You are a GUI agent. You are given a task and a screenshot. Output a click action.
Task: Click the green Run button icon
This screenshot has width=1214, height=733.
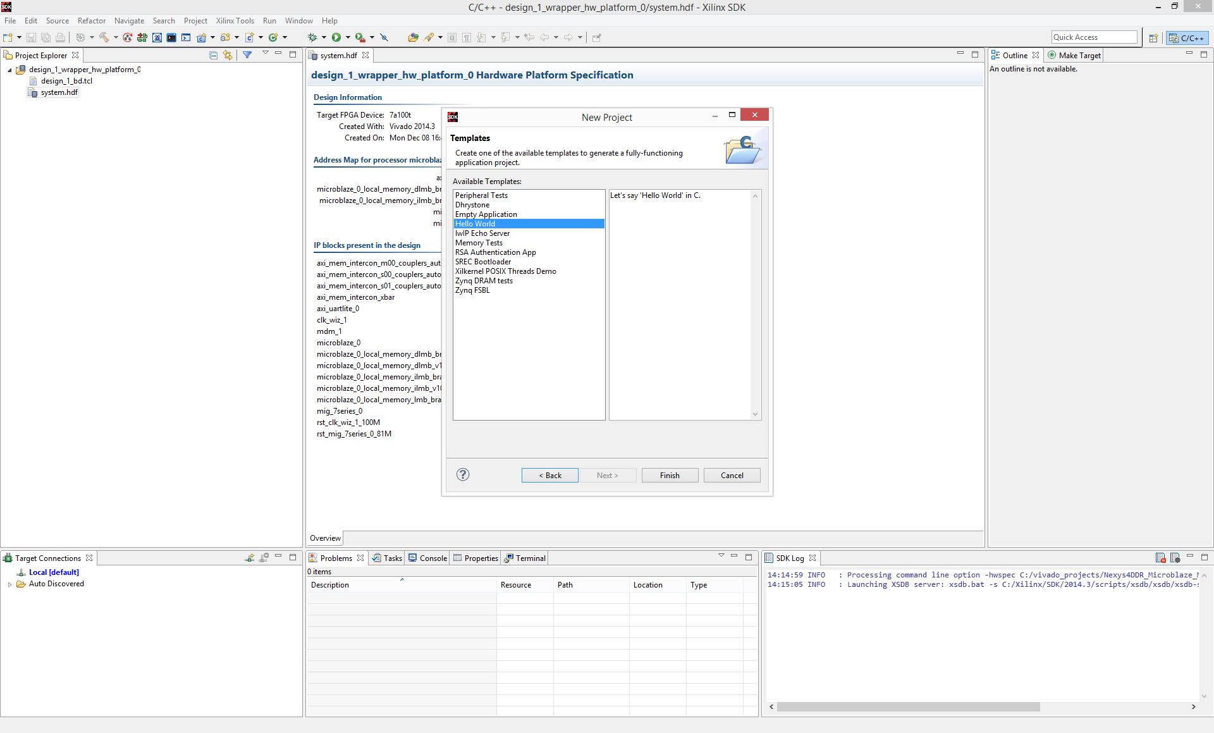point(336,37)
